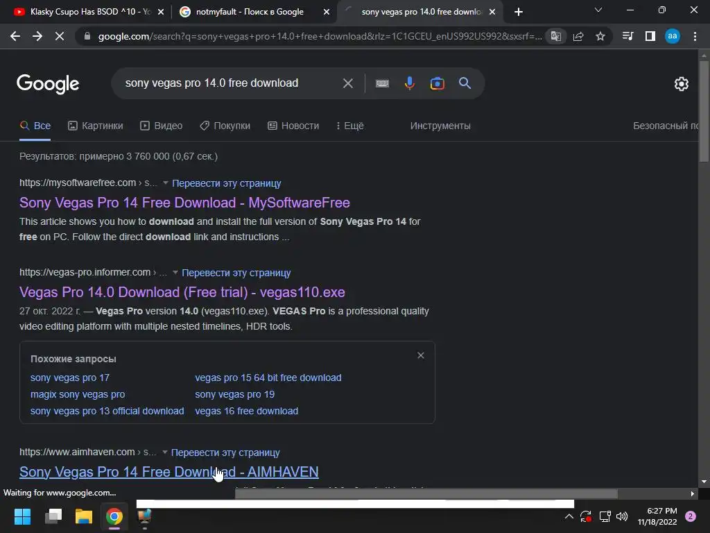Close the YouTube Klasky Csupo tab
Screen dimensions: 710x533
(x=161, y=12)
